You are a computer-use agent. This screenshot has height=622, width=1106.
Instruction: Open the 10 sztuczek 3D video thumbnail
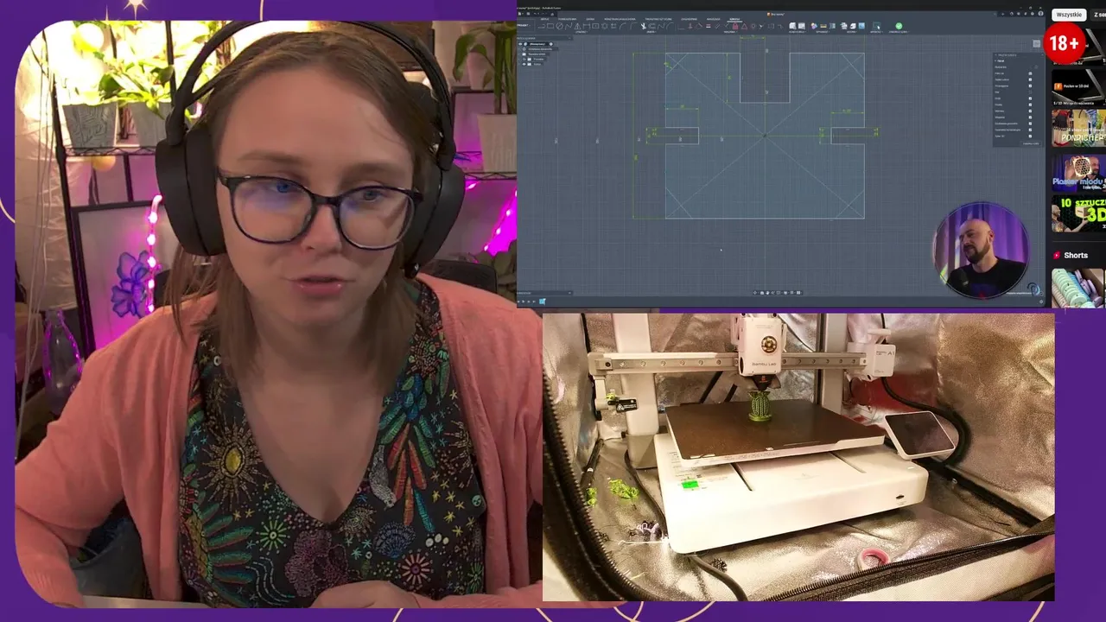click(x=1078, y=213)
